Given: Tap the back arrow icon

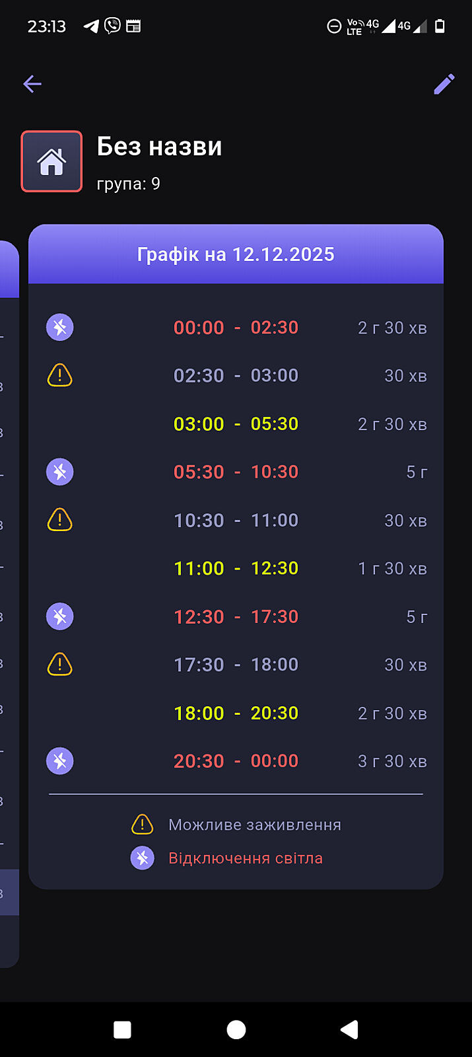Looking at the screenshot, I should coord(32,84).
